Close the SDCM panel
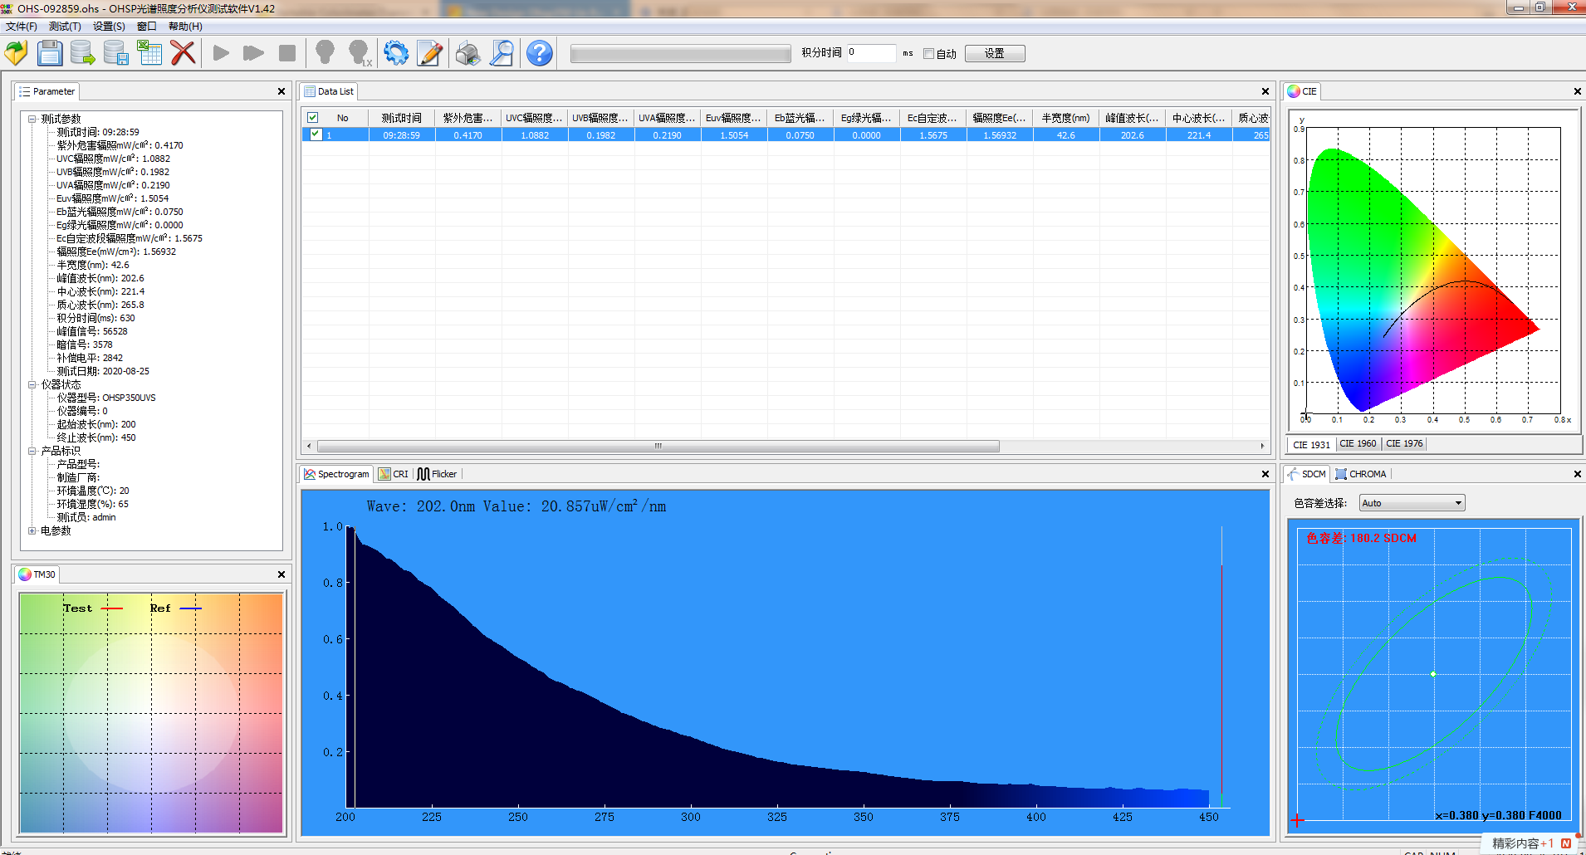 (x=1578, y=474)
